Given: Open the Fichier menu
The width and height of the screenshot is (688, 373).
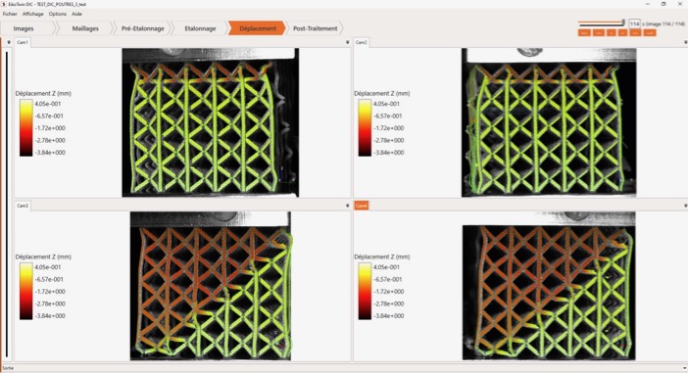Looking at the screenshot, I should [10, 14].
